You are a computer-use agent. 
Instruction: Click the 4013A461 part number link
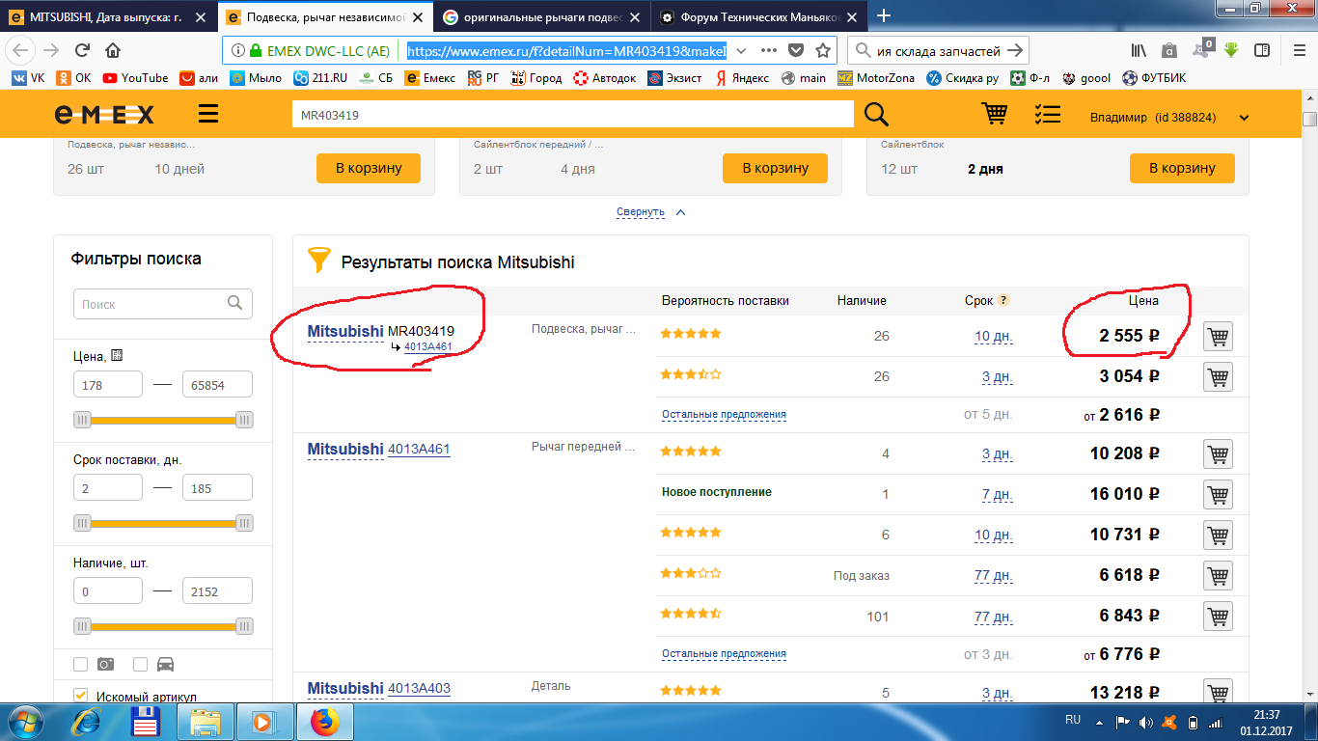coord(419,450)
